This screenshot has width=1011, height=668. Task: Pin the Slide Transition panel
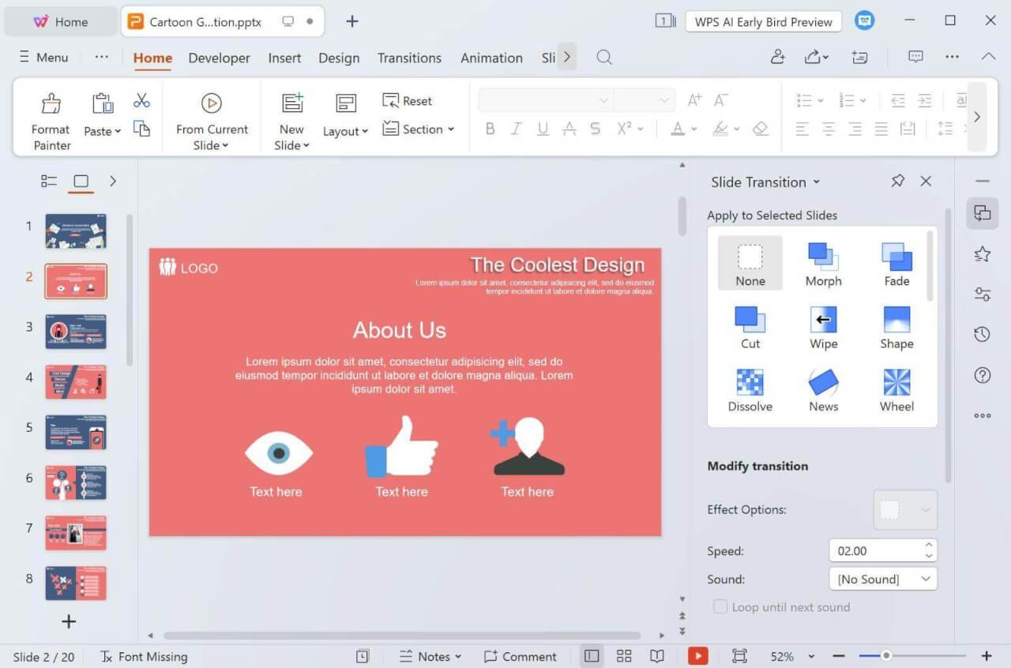click(x=897, y=181)
